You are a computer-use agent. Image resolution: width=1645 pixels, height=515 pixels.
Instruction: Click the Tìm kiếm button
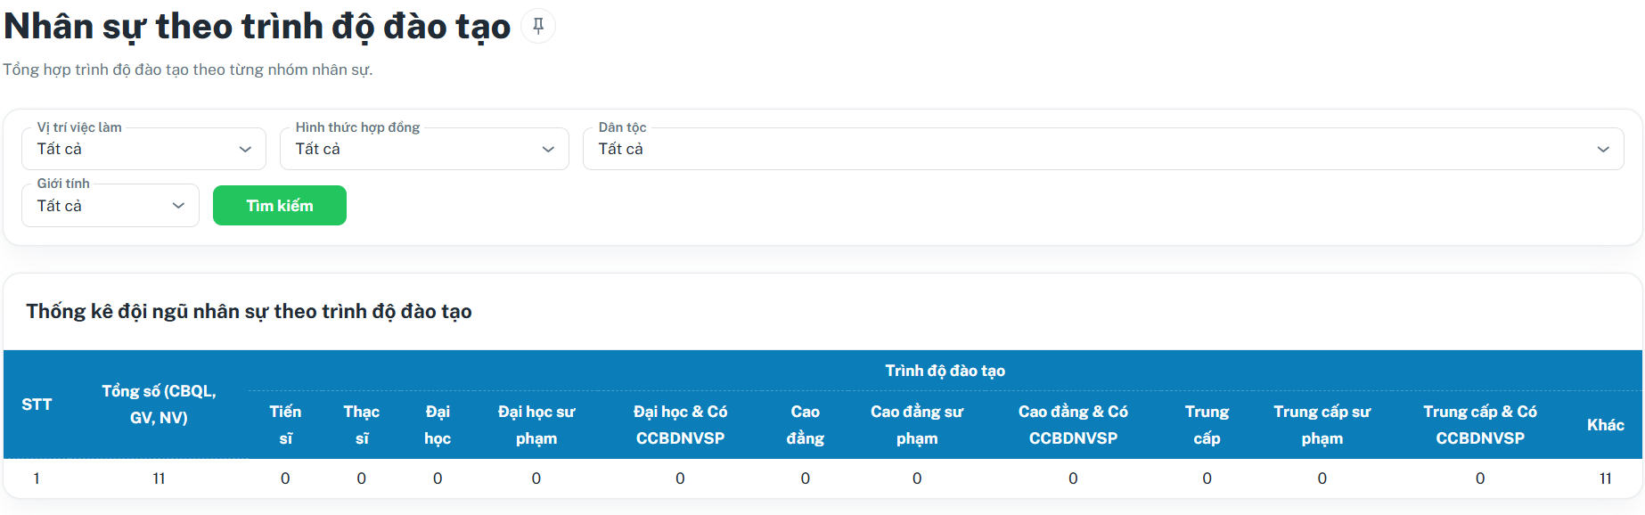pos(280,206)
